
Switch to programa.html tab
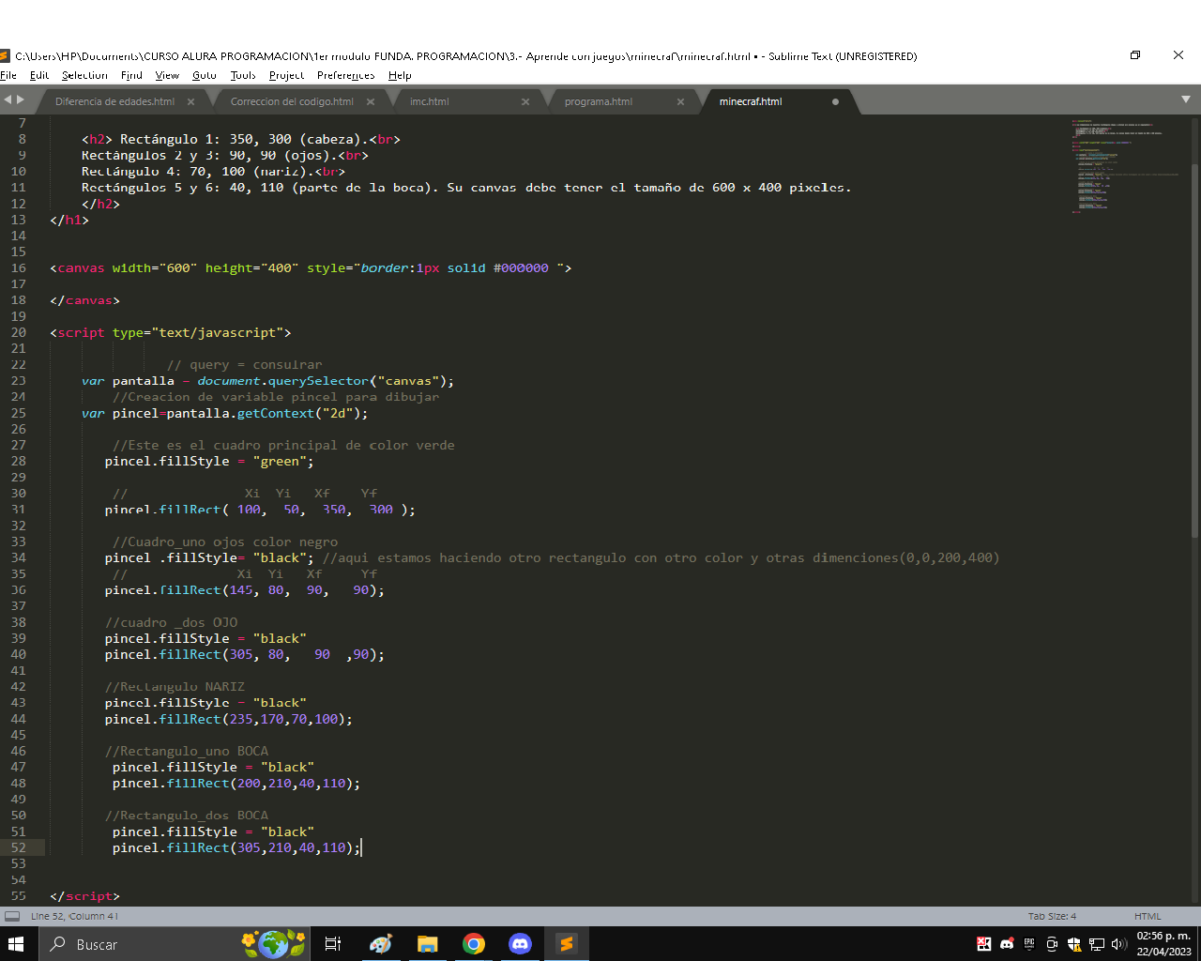click(x=599, y=101)
